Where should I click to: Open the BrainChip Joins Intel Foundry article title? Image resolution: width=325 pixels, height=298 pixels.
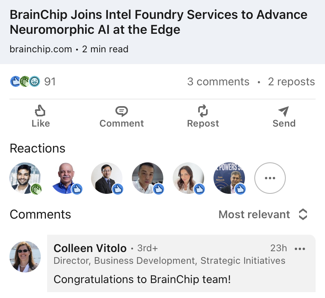point(158,22)
